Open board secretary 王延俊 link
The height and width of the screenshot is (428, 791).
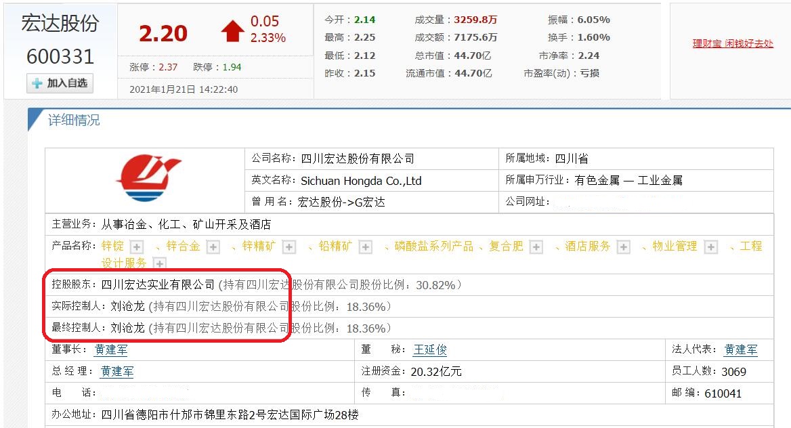click(430, 349)
